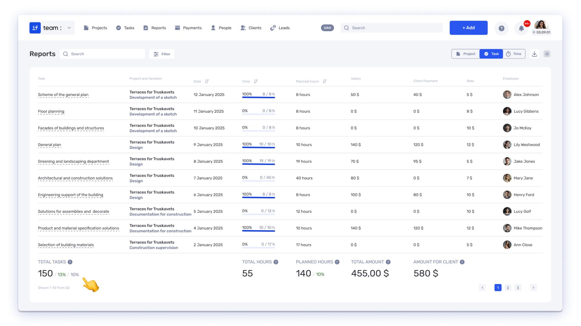
Task: Open the Payments menu item
Action: click(188, 28)
